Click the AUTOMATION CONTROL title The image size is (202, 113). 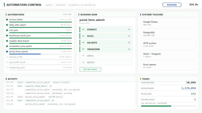(x=24, y=5)
